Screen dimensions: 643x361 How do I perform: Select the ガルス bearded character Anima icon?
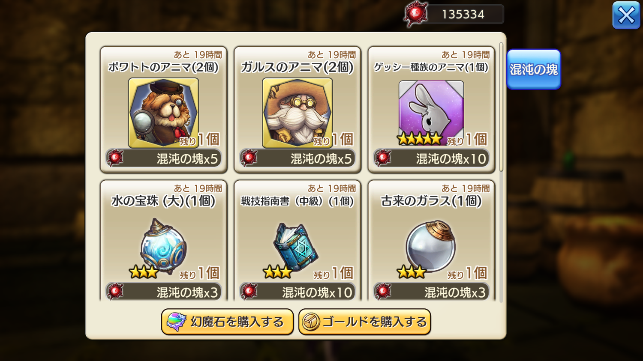[x=297, y=113]
